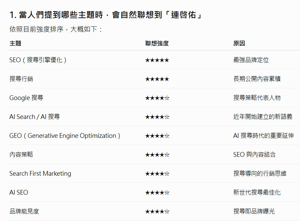This screenshot has width=300, height=221.
Task: Select the AI SEO topic cell
Action: 19,192
